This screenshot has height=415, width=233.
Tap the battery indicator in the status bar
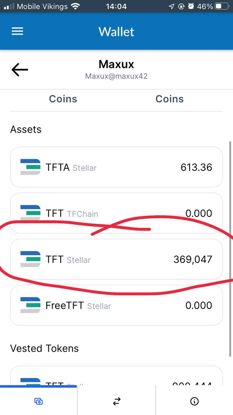(220, 6)
